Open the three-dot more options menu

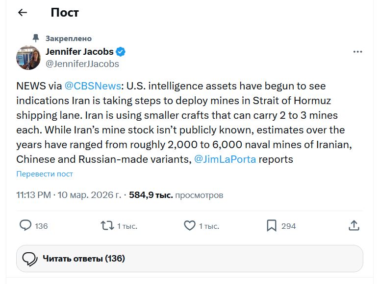pyautogui.click(x=358, y=51)
